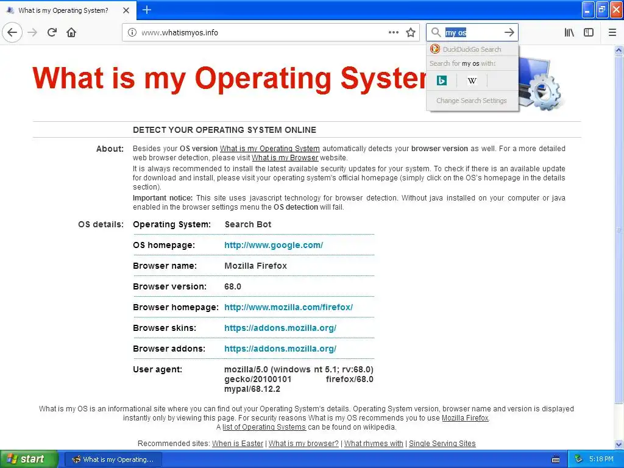This screenshot has width=624, height=468.
Task: Click the vertical scrollbar thumb
Action: point(619,229)
